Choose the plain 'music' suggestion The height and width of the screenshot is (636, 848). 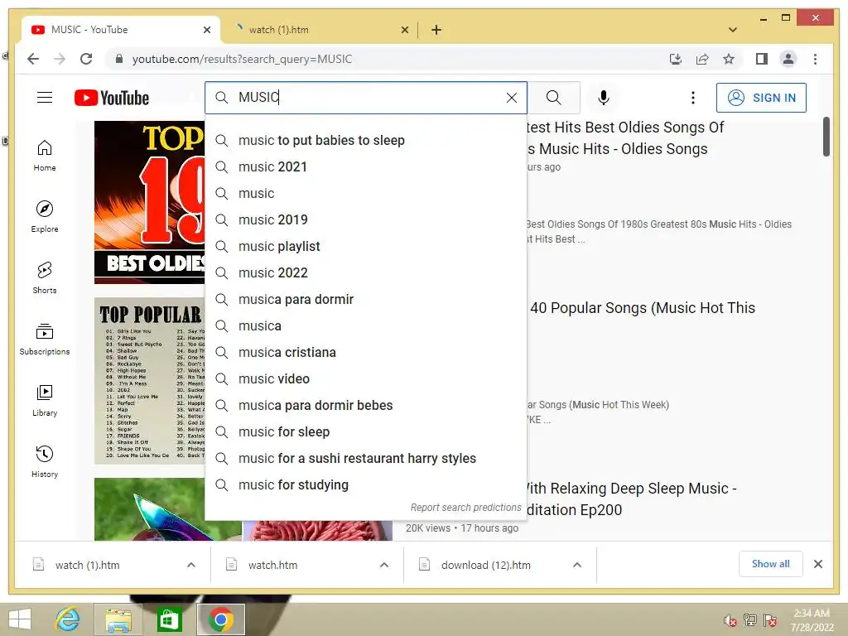pos(365,194)
